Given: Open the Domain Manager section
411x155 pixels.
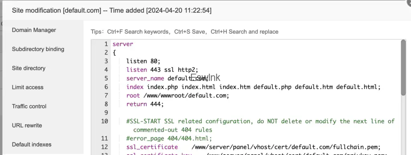Looking at the screenshot, I should pyautogui.click(x=34, y=30).
